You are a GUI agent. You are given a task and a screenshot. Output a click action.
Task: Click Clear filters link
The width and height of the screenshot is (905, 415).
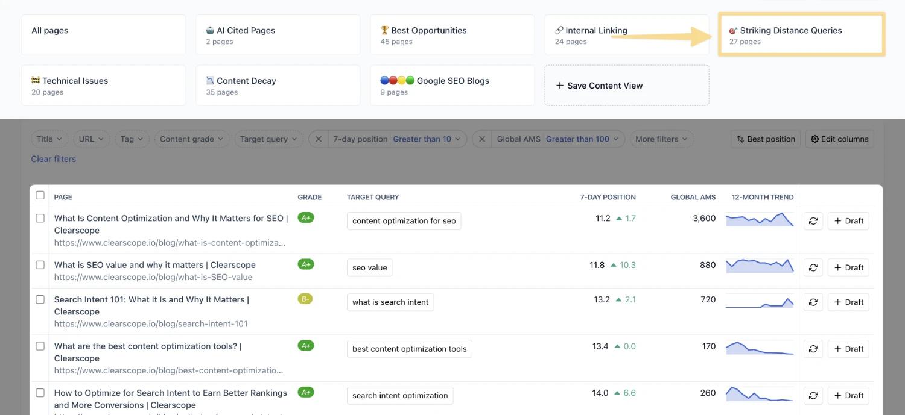54,159
